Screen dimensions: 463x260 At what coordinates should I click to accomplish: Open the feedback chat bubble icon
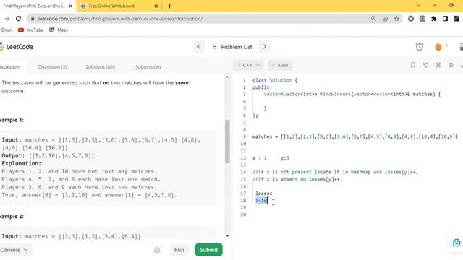tap(456, 243)
